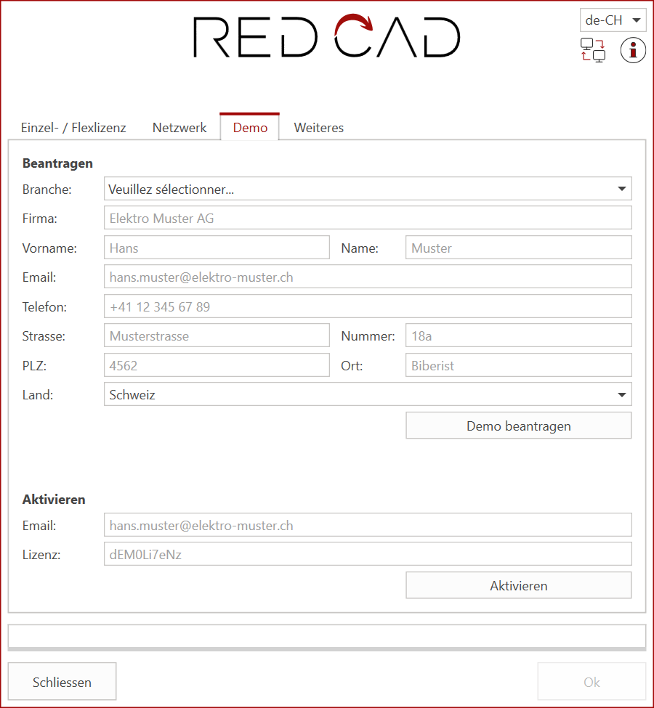This screenshot has width=654, height=708.
Task: Open the Branche selection dropdown
Action: [x=368, y=188]
